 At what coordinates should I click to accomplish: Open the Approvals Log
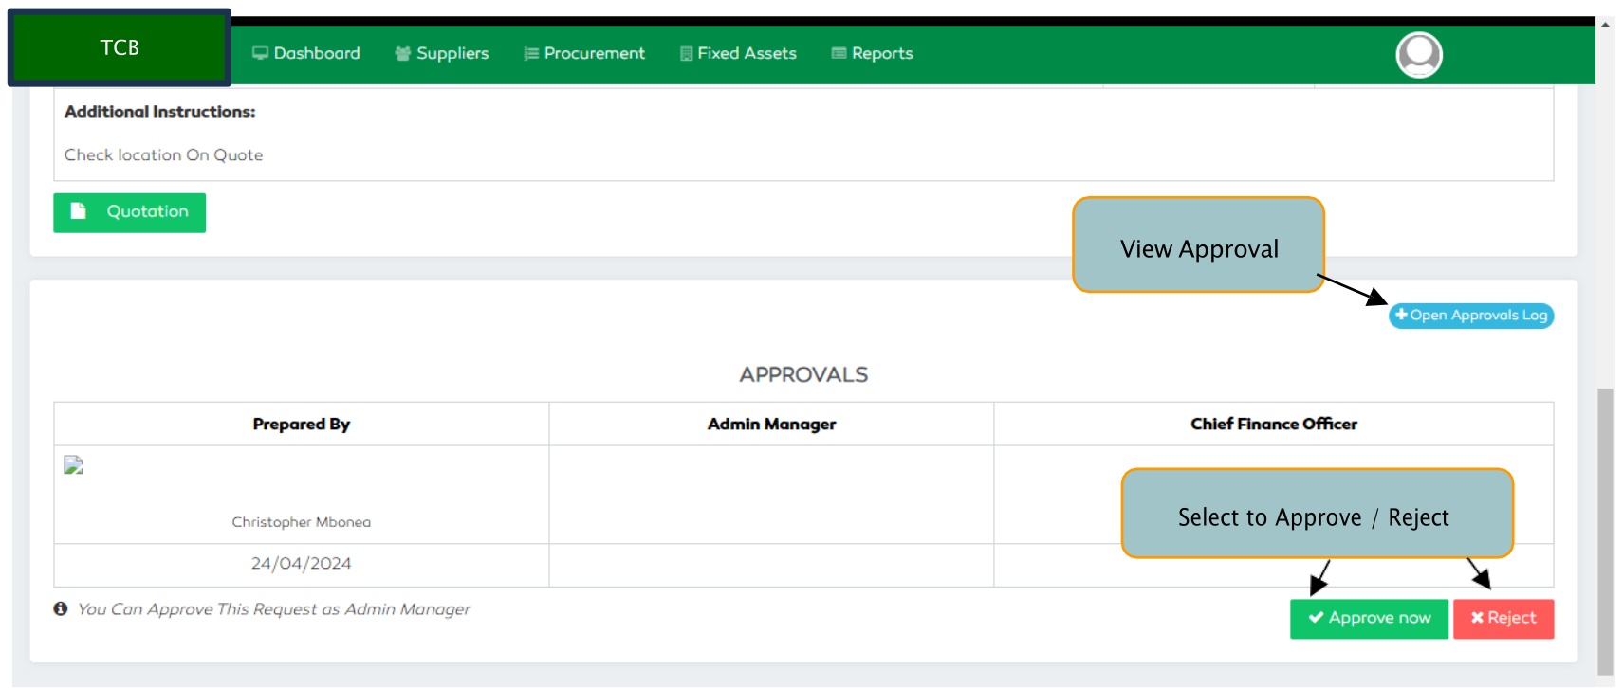(x=1471, y=316)
